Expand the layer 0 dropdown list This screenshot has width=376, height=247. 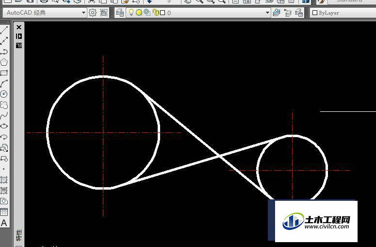[267, 13]
